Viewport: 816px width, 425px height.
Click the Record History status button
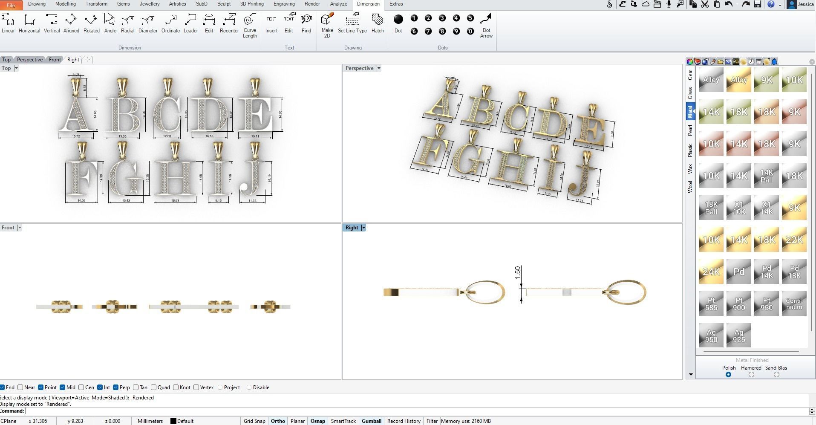404,421
